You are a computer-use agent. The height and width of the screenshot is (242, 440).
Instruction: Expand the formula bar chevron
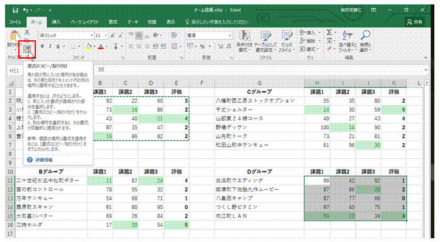pos(426,70)
